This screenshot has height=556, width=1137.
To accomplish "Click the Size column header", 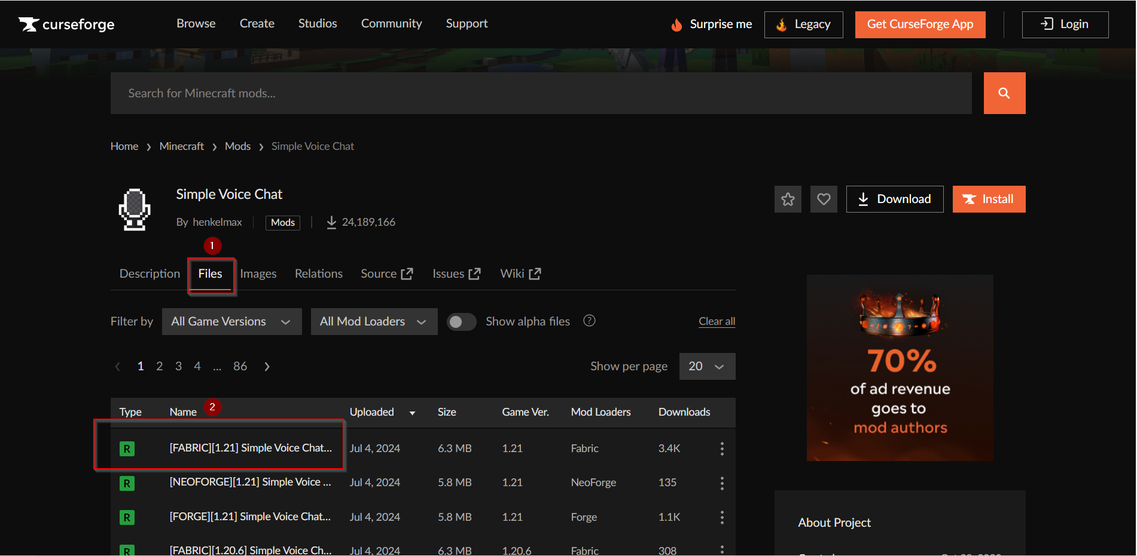I will [447, 412].
